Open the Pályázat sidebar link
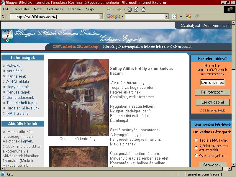The height and width of the screenshot is (177, 236). pos(14,65)
